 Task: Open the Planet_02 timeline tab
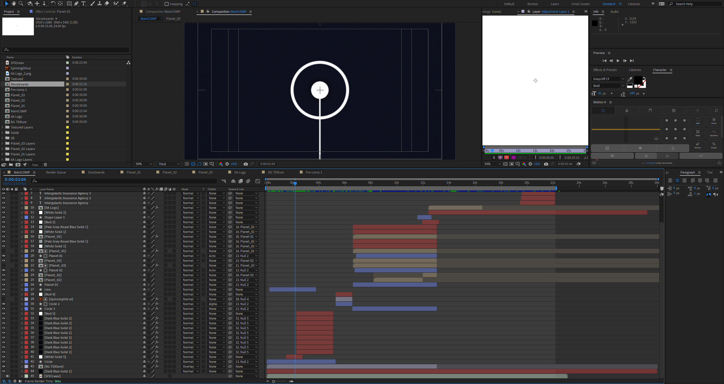tap(169, 172)
